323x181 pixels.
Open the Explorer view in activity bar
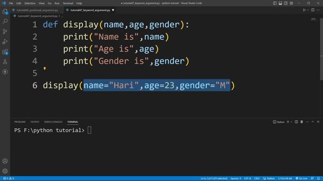click(x=5, y=12)
